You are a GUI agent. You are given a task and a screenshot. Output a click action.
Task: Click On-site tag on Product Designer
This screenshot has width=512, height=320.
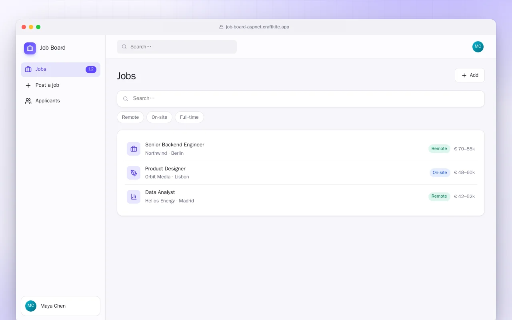440,173
